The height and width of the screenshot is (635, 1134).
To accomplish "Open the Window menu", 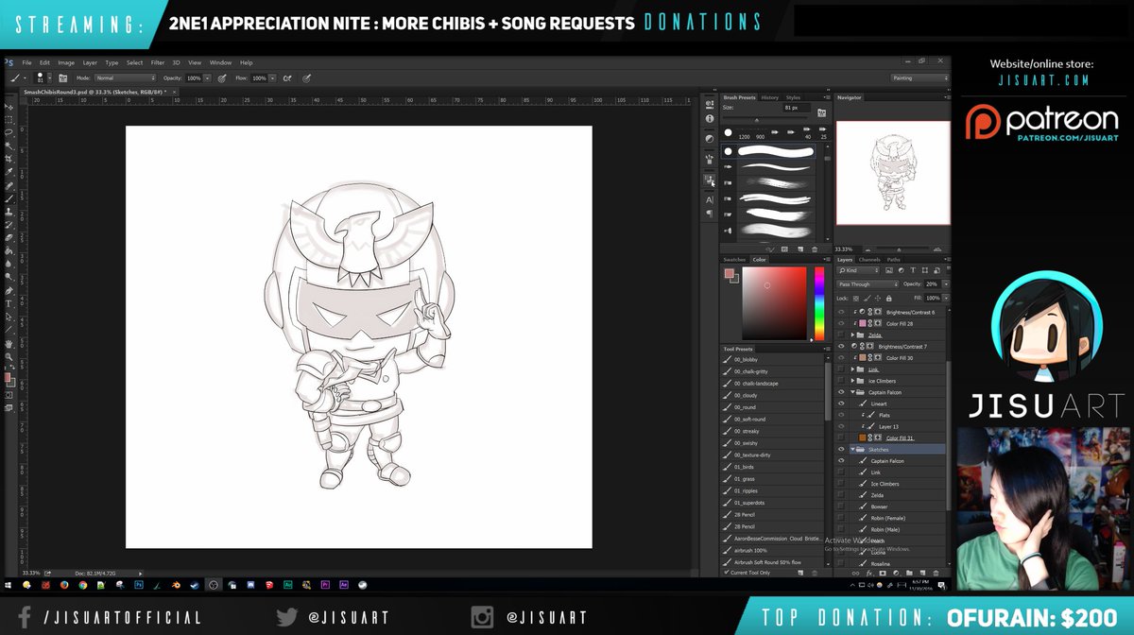I will tap(220, 62).
